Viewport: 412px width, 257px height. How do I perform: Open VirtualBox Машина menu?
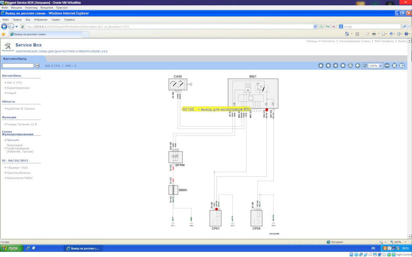[x=17, y=8]
